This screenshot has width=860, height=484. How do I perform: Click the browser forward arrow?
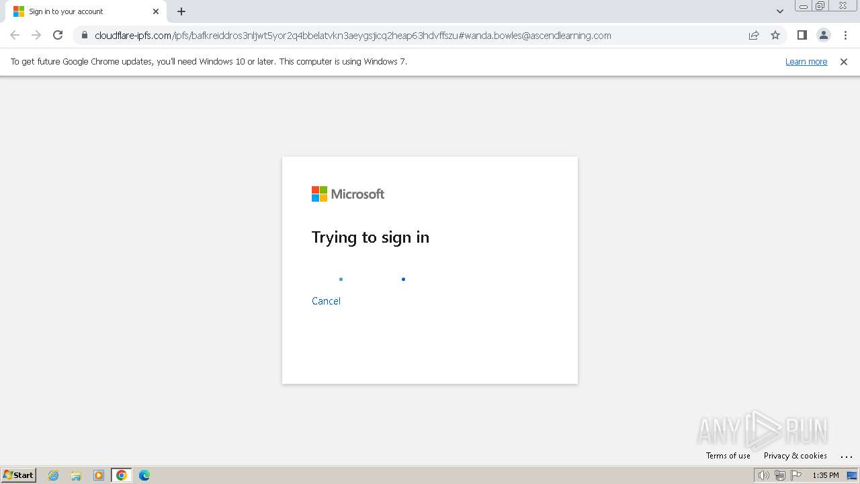[x=36, y=35]
